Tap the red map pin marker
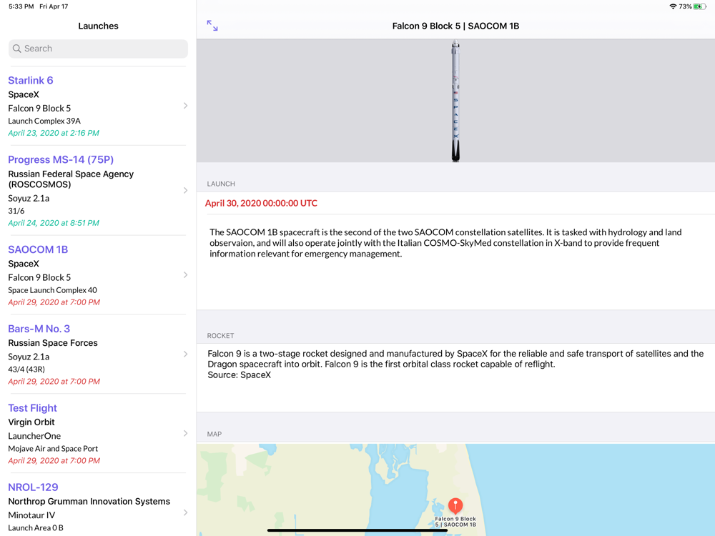This screenshot has height=536, width=715. pos(455,505)
